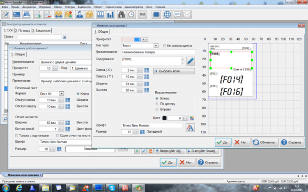Click the black color swatch next to Цвет
Screen dimensions: 308x192
coord(164,118)
